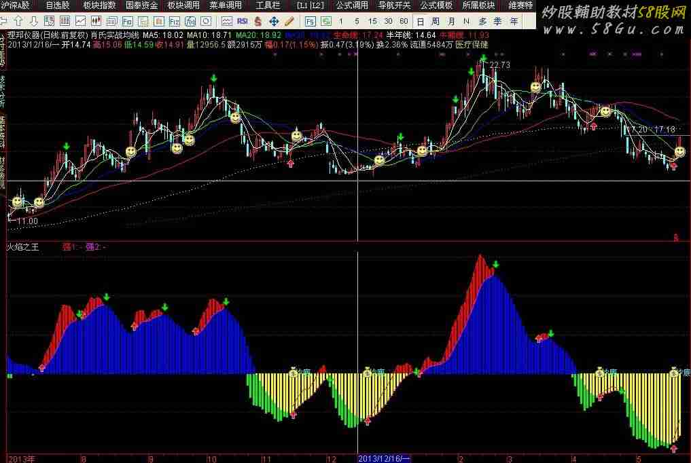
Task: Click the MA5: 18.02 indicator value
Action: pos(162,35)
